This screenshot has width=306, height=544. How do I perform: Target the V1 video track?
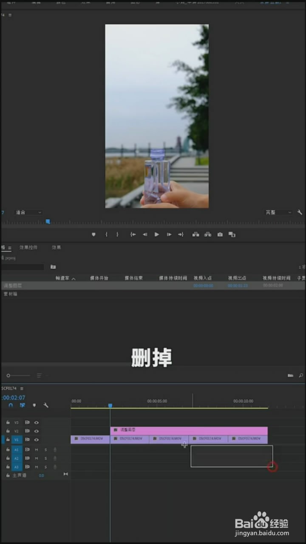(17, 439)
